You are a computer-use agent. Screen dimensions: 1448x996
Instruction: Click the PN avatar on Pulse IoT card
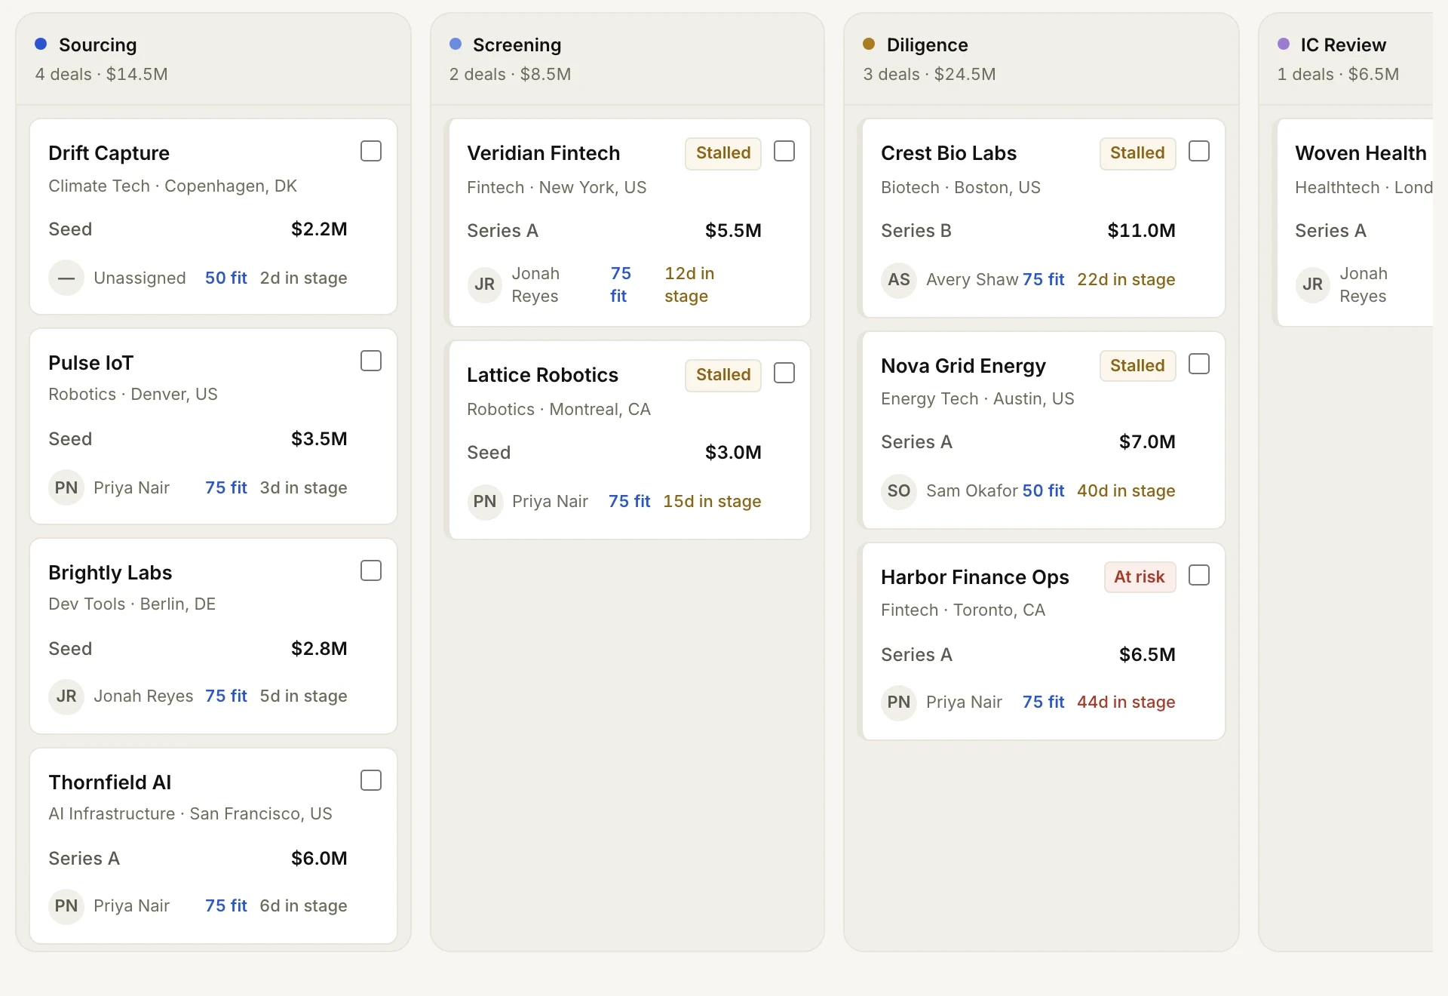point(66,487)
